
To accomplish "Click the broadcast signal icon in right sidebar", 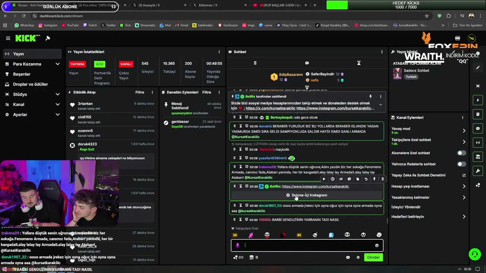I will (x=478, y=143).
